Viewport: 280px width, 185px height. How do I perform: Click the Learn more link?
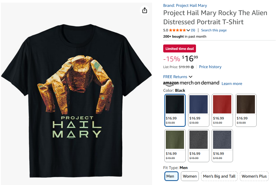click(232, 84)
